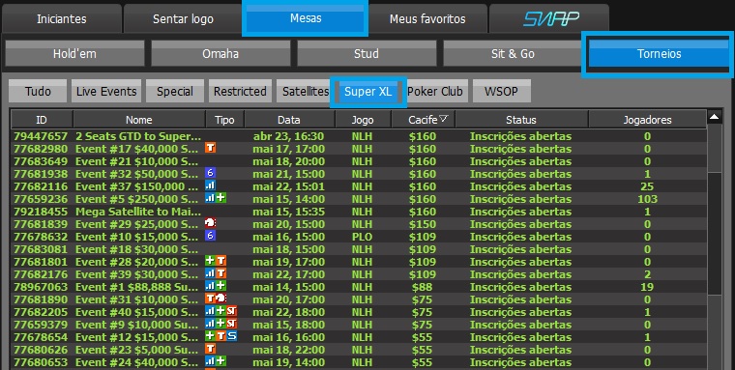Screen dimensions: 735x370
Task: Sort by Status column header
Action: click(520, 120)
